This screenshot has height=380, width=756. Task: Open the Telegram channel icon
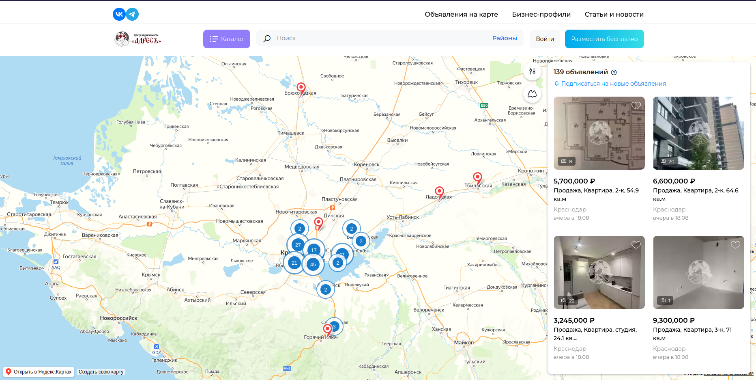[x=132, y=14]
